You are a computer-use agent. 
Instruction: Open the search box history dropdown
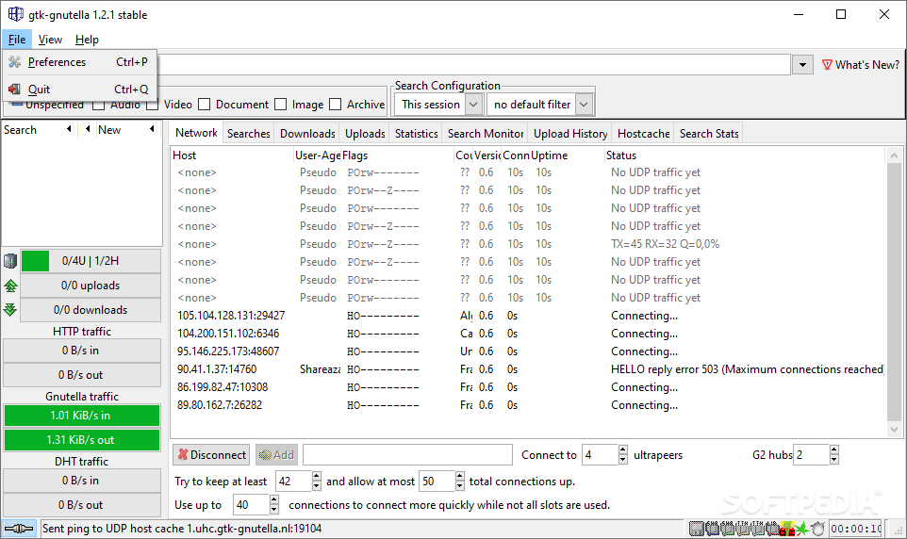(802, 65)
